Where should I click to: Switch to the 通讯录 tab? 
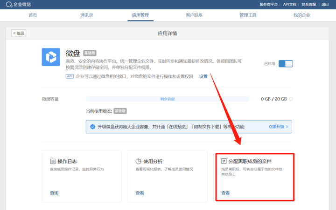tap(87, 15)
